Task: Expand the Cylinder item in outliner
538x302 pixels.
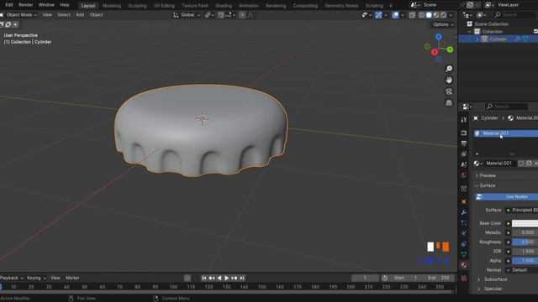Action: [477, 39]
